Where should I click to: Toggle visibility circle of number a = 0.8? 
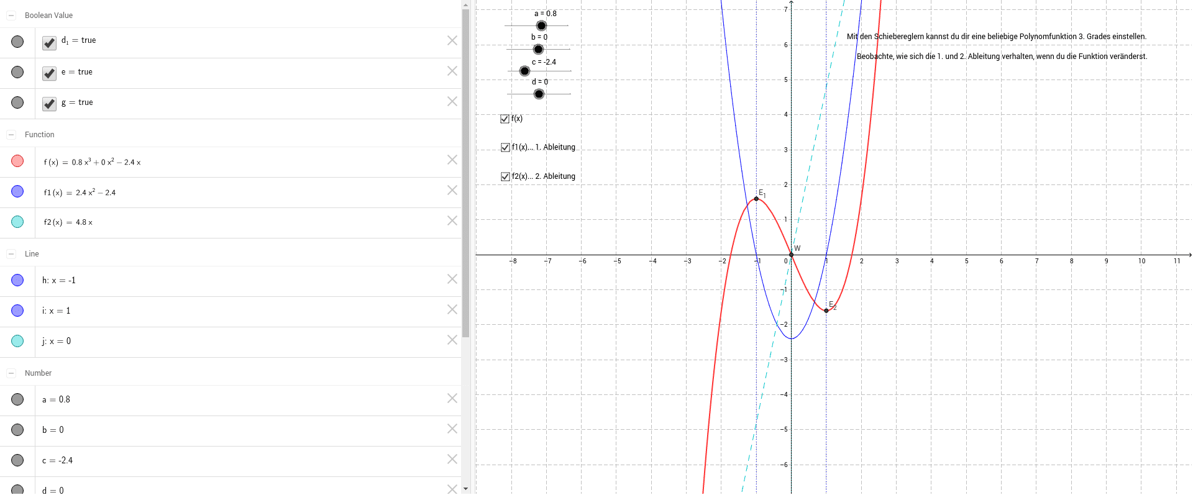click(17, 399)
